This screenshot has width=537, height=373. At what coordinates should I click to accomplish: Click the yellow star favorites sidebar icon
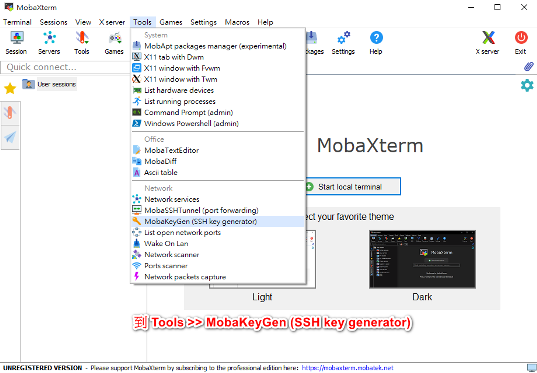point(10,88)
